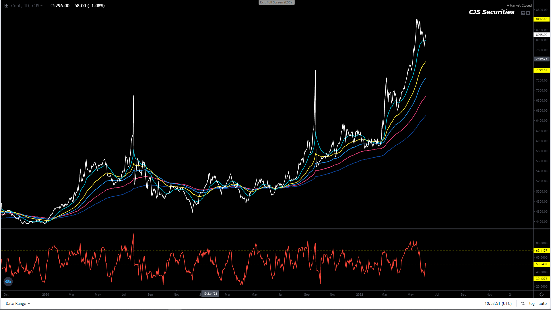Image resolution: width=551 pixels, height=310 pixels.
Task: Click the plus box icon beside symbol title
Action: [6, 6]
